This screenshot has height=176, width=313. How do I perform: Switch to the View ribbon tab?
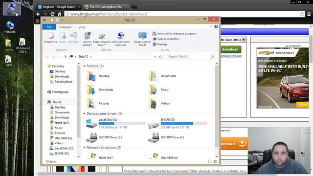click(x=82, y=27)
